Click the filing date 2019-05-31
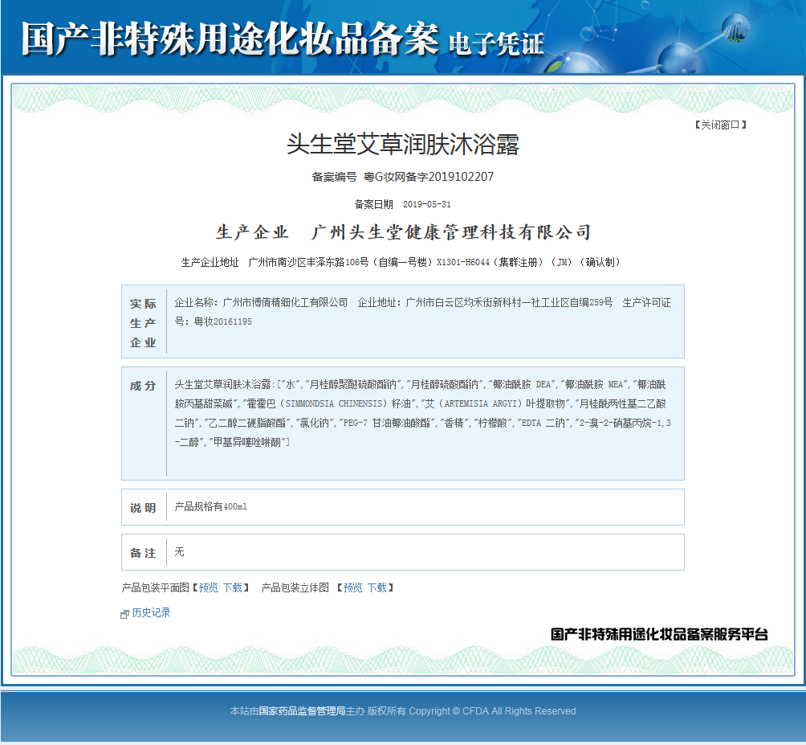 coord(426,204)
